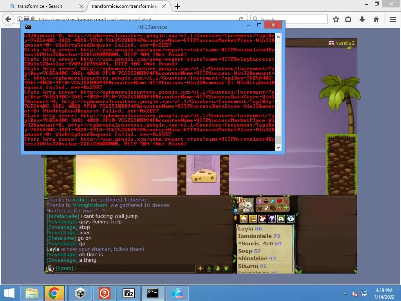Open the red mouse icon in game menu

[x=262, y=219]
